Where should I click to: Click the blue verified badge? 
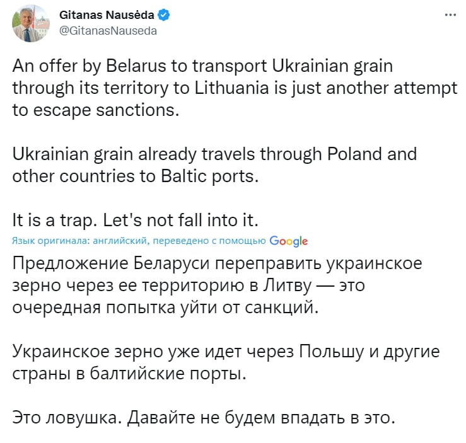(x=163, y=15)
